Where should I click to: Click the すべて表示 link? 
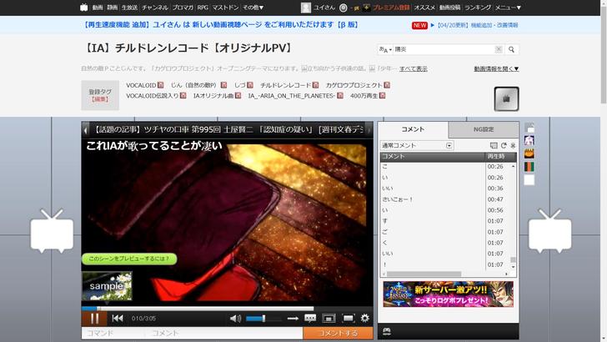click(x=413, y=68)
